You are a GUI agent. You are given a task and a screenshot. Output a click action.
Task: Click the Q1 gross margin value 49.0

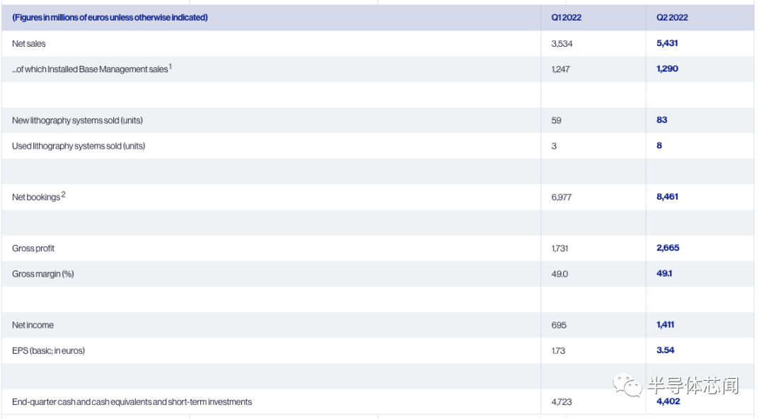[559, 274]
